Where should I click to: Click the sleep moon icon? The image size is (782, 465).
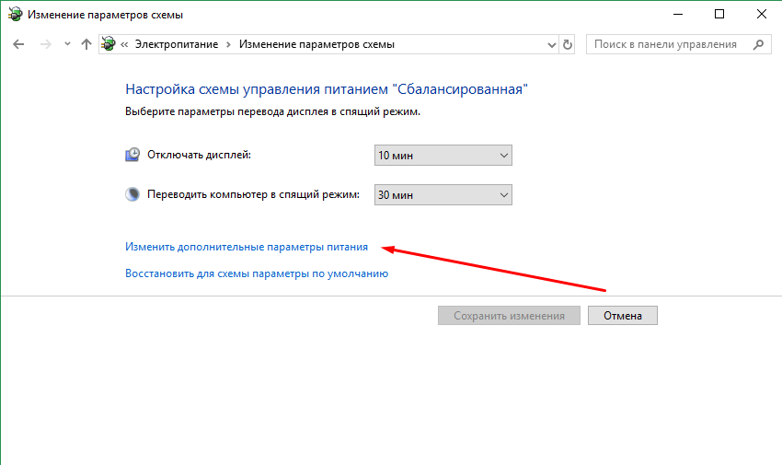tap(132, 194)
